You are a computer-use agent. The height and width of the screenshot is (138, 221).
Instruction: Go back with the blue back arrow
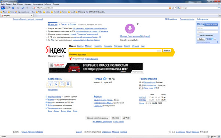click(3, 8)
